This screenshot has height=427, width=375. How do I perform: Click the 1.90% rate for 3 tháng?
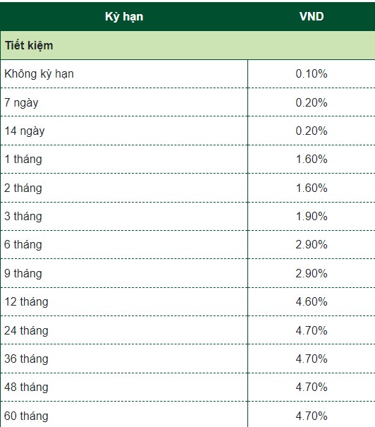tap(312, 217)
